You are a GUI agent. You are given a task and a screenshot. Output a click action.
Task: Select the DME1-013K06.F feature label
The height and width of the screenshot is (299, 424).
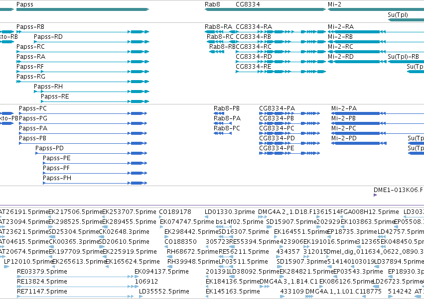click(398, 190)
